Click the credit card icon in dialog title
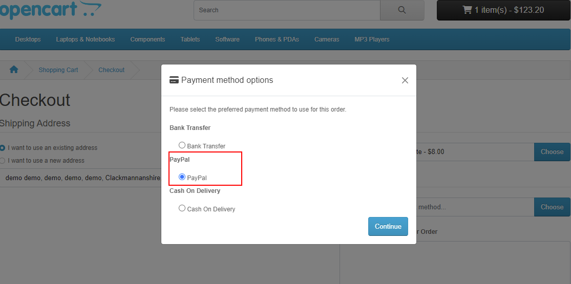This screenshot has height=284, width=571. 174,80
